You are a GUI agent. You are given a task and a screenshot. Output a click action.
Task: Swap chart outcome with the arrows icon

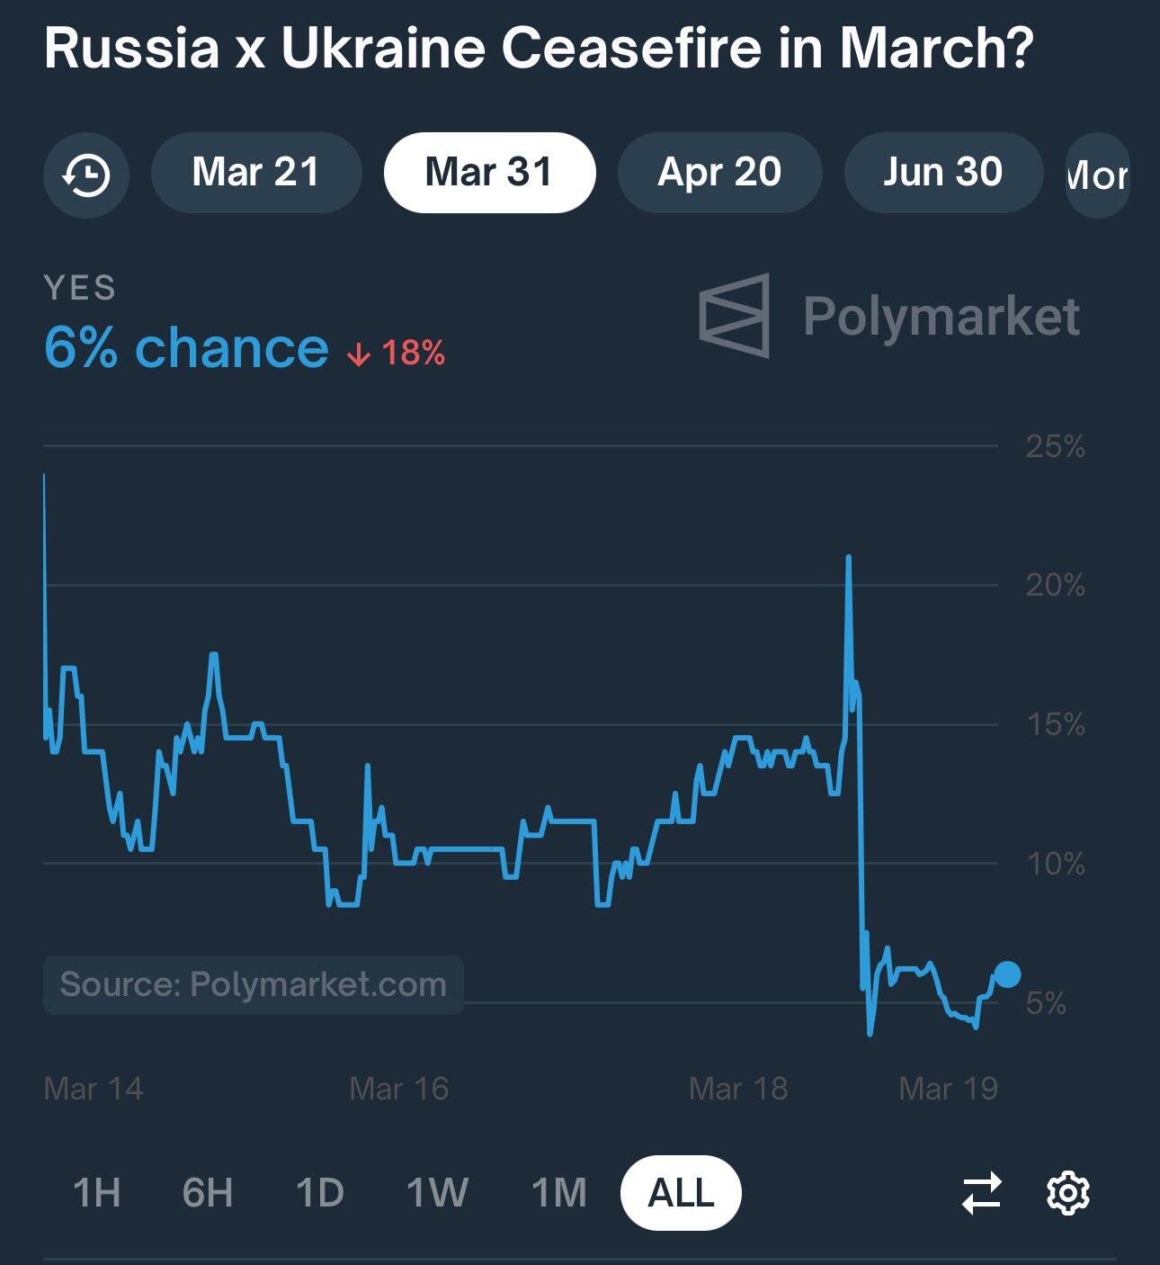981,1193
